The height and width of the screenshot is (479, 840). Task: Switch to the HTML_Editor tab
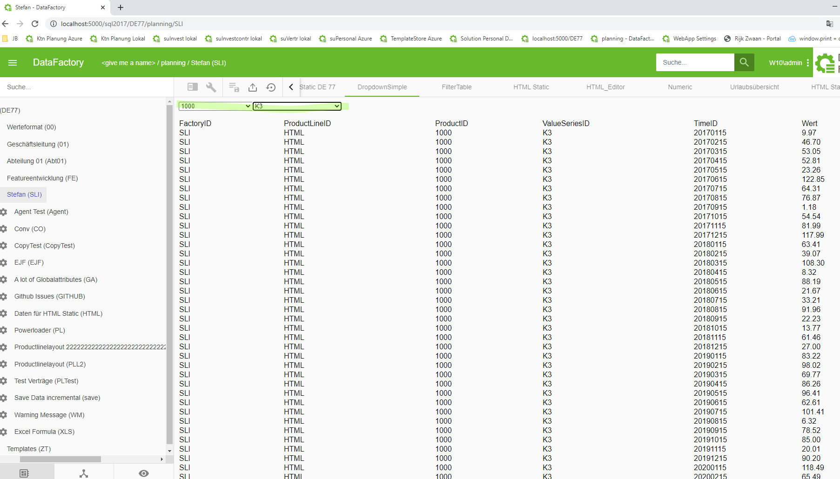[x=605, y=87]
